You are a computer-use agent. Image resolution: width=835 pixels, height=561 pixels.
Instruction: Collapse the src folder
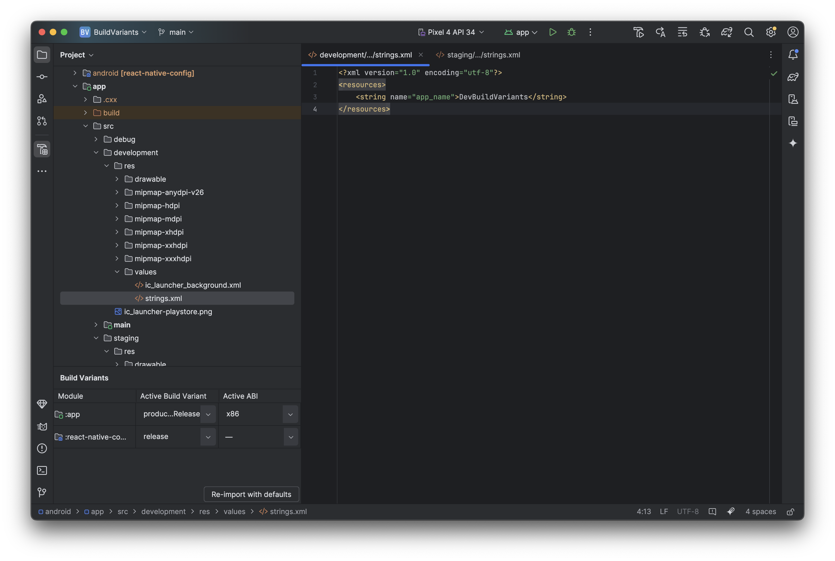pos(86,126)
